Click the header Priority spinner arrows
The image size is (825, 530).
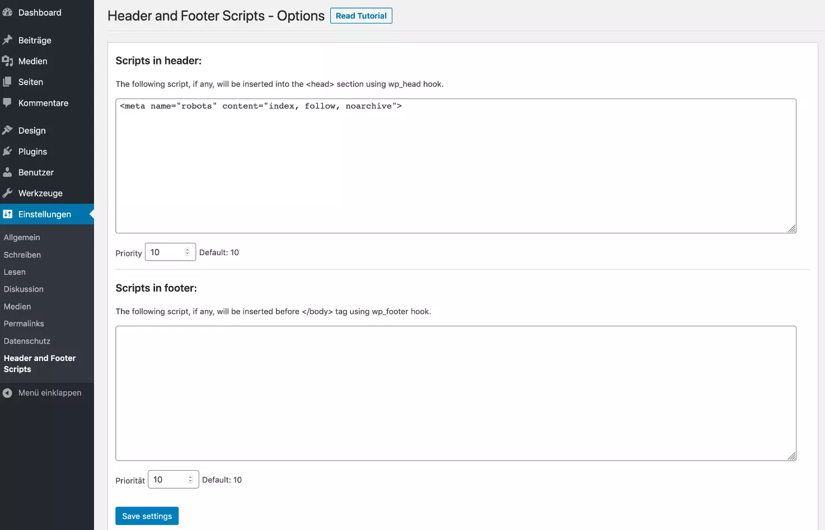coord(187,252)
